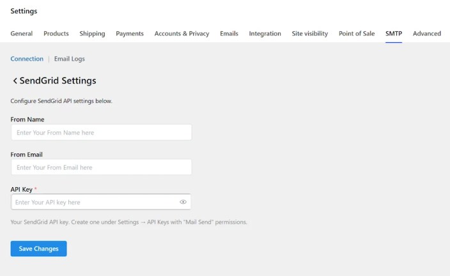
Task: Select the Site visibility tab
Action: point(309,34)
